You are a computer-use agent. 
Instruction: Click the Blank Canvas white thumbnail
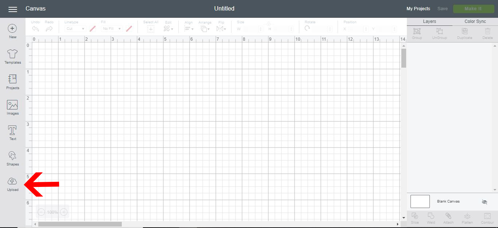(x=420, y=201)
